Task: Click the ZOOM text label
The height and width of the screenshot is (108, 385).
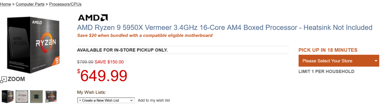Action: (x=16, y=79)
